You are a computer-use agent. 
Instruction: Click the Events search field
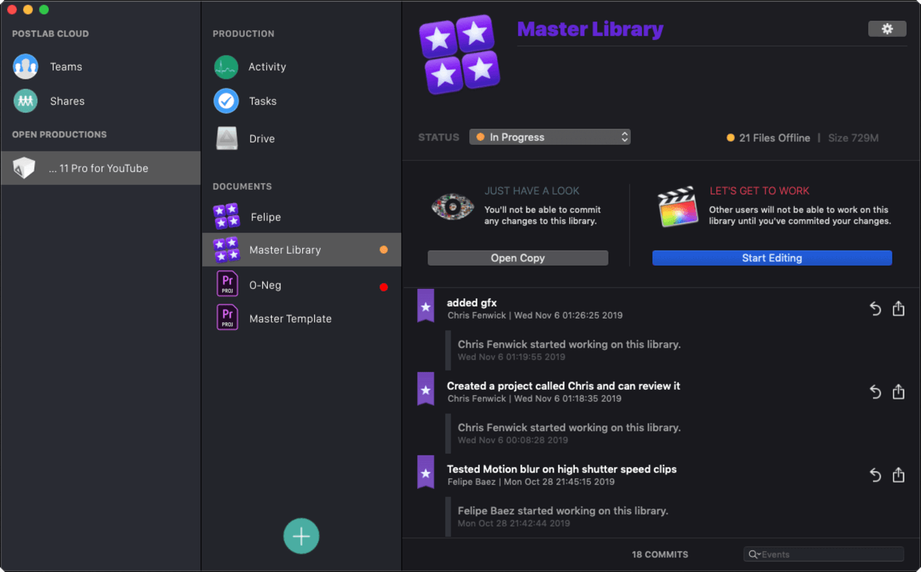(x=830, y=555)
